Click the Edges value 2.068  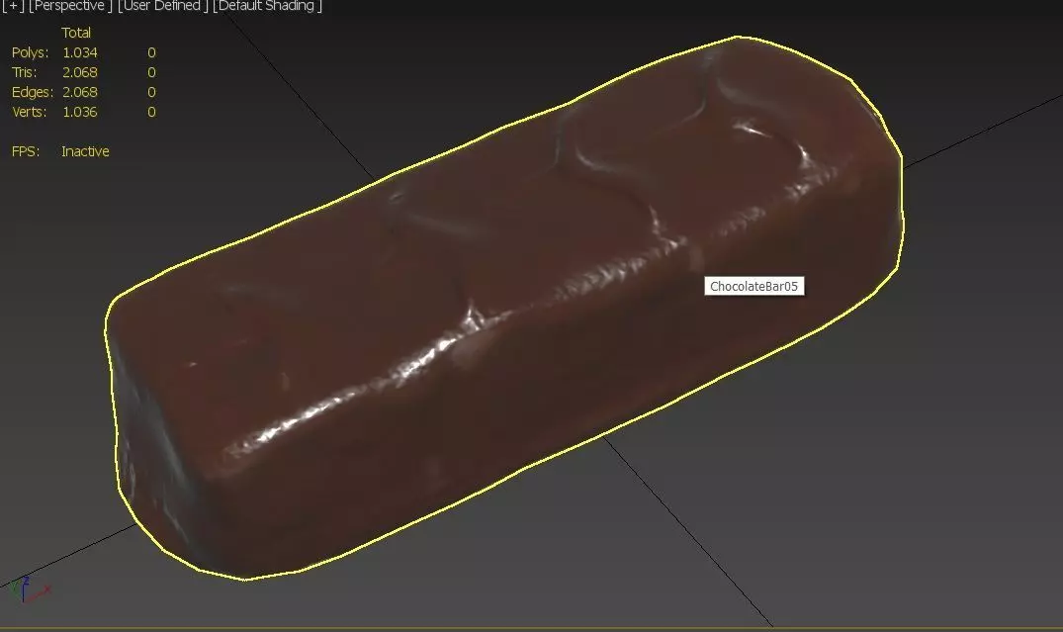[80, 92]
